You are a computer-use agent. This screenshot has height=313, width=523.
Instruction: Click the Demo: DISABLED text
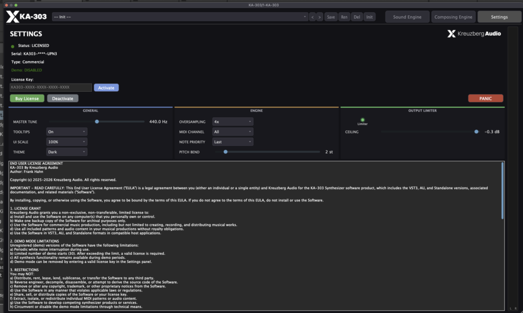tap(27, 70)
